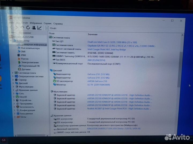The height and width of the screenshot is (144, 193).
Task: Click the Безопасность shield icon
Action: tap(18, 107)
